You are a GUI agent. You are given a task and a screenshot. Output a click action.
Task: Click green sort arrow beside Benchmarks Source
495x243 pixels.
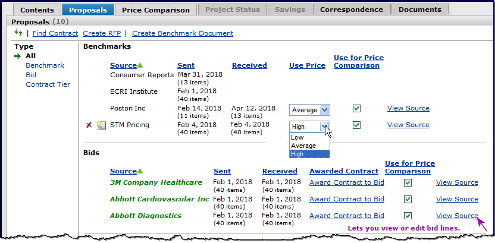(140, 65)
